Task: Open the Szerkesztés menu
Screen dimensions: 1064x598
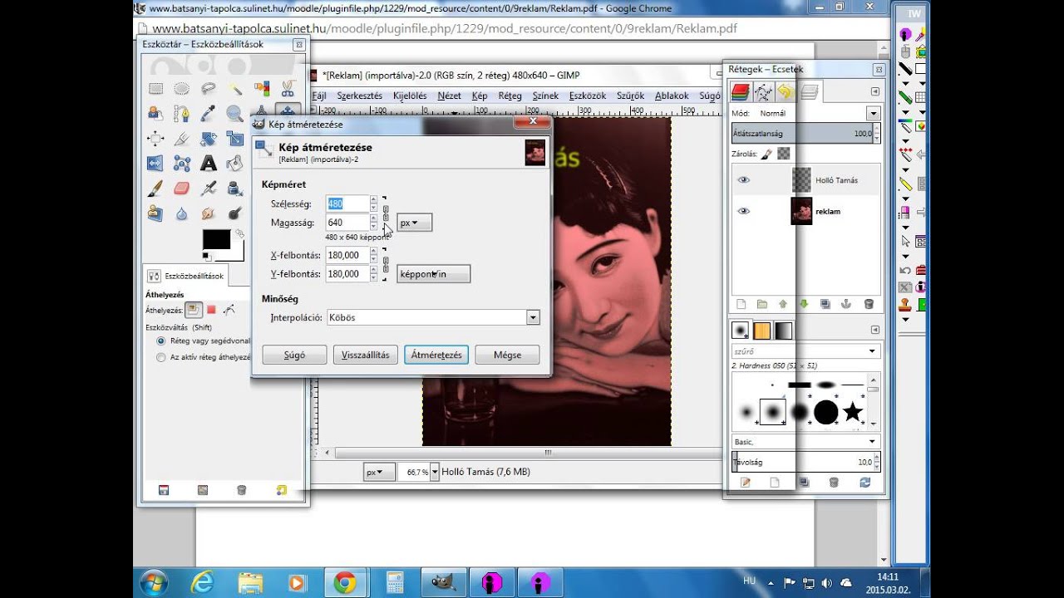Action: (x=359, y=96)
